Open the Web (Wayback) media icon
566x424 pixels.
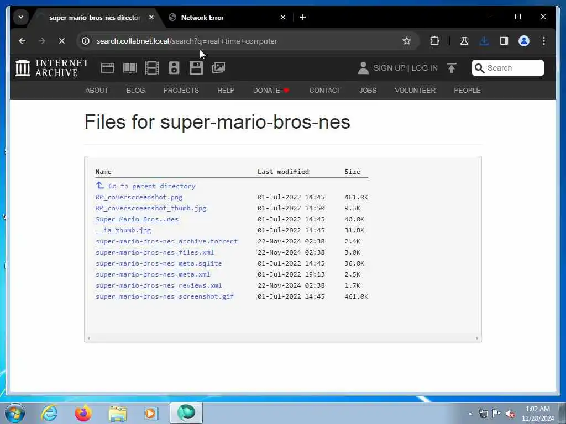[108, 68]
